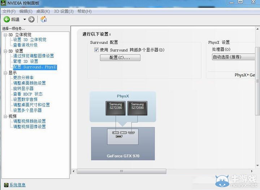
Task: Open the 编辑(E) menu
Action: 26,12
